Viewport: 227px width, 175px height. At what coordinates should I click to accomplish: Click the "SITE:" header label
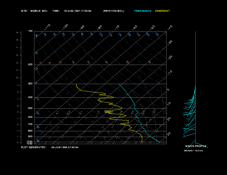(24, 11)
